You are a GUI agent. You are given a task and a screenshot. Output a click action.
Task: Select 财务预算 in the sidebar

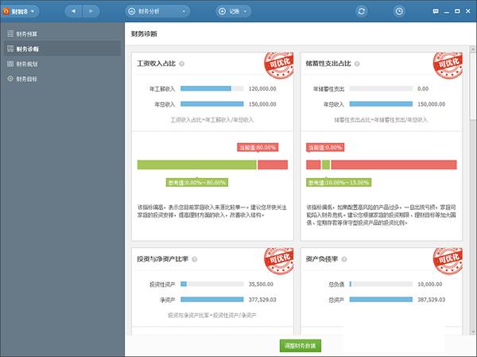[25, 33]
